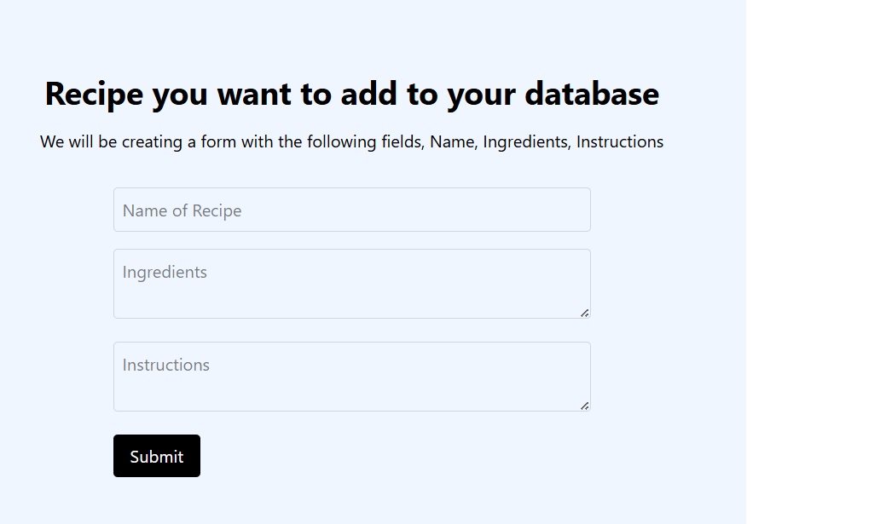Click the Ingredients textarea resize handle

584,313
